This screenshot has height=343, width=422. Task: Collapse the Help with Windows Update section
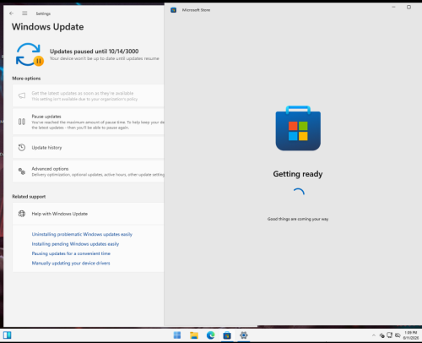tap(89, 214)
